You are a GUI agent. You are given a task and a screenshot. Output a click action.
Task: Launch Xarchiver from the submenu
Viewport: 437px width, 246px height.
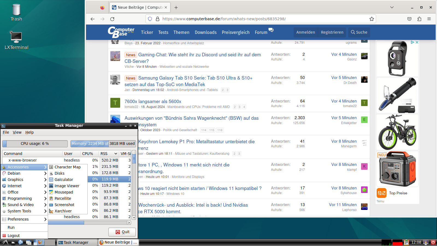(67, 211)
